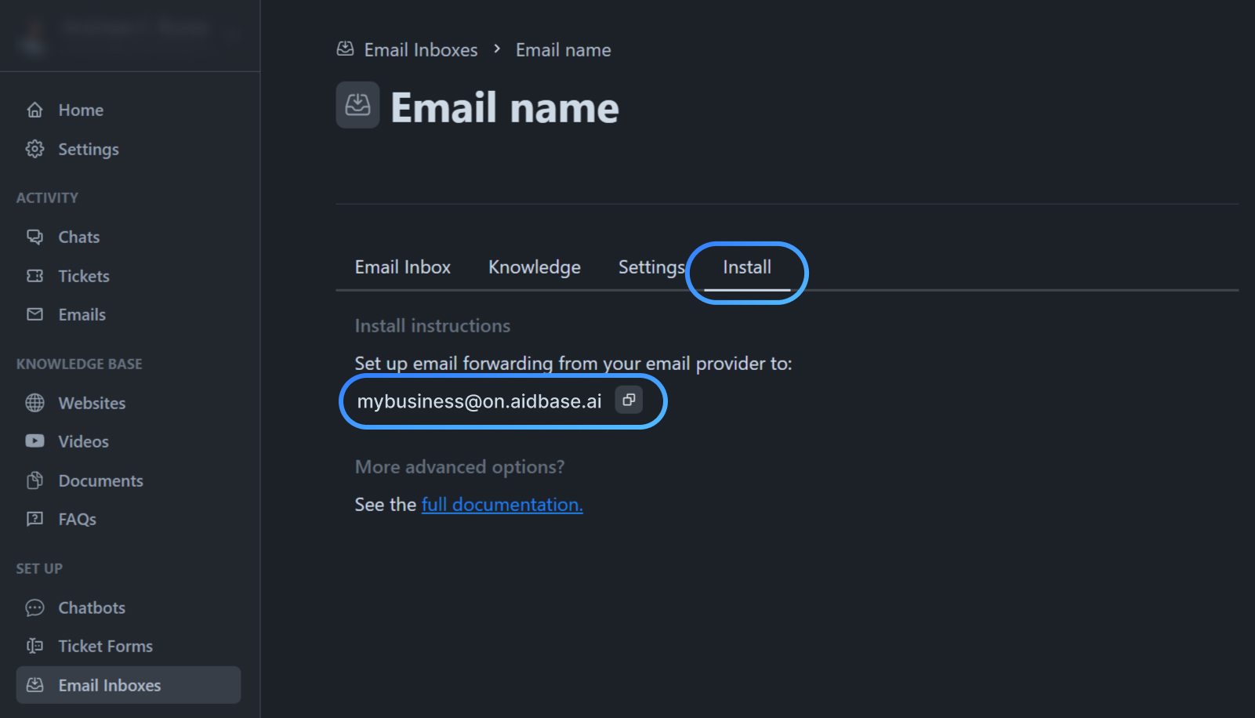
Task: Switch to the Email Inbox tab
Action: [x=402, y=267]
